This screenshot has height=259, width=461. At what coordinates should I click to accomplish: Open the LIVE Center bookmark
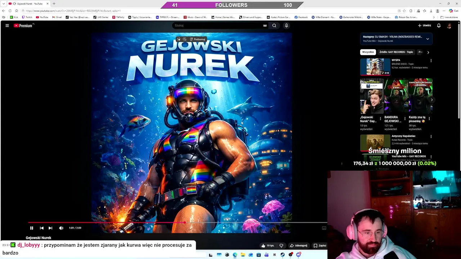click(101, 17)
